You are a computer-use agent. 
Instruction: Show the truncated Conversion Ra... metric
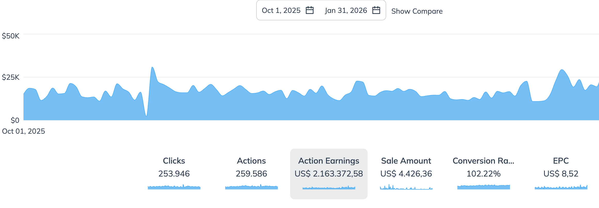point(483,161)
